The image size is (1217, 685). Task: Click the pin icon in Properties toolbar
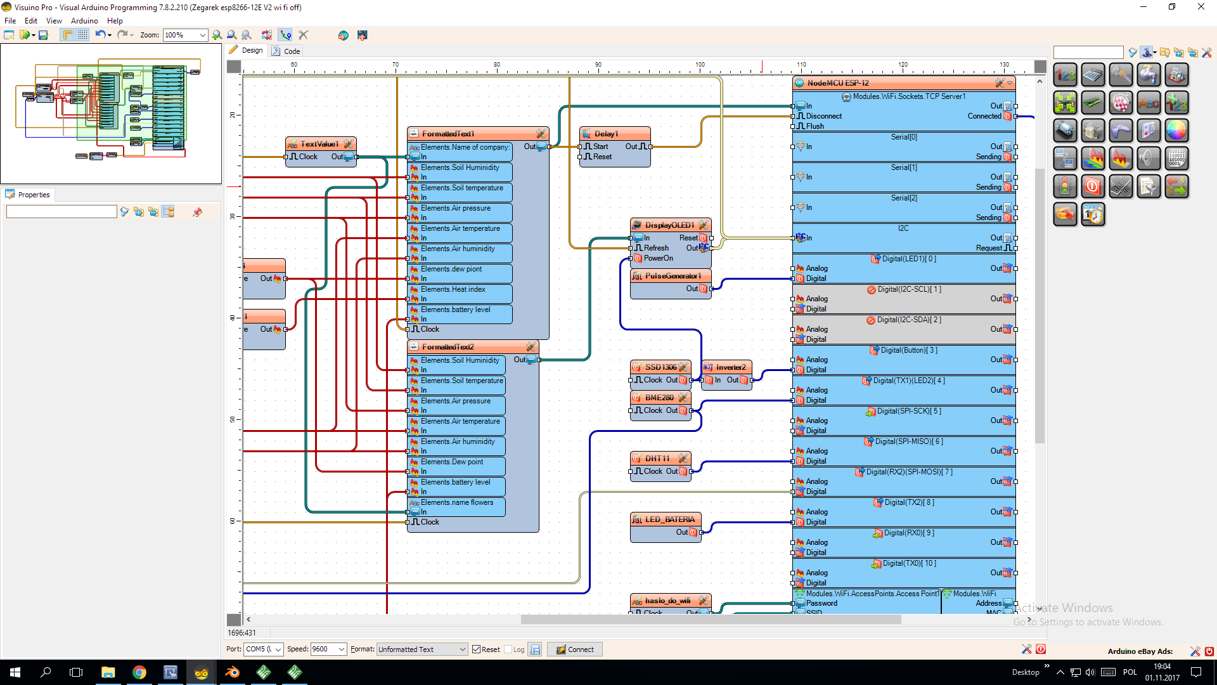tap(198, 212)
